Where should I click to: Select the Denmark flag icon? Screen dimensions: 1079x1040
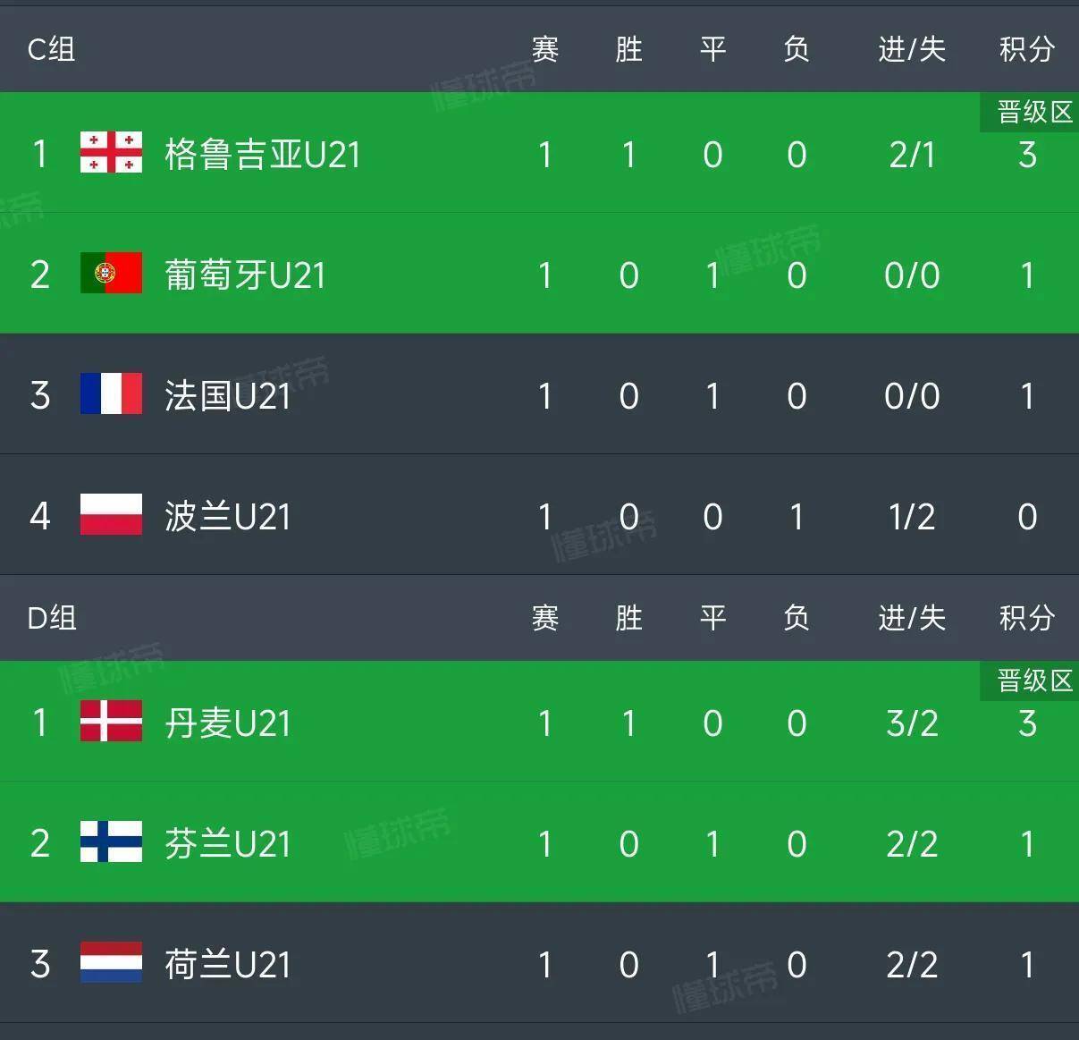pyautogui.click(x=111, y=723)
